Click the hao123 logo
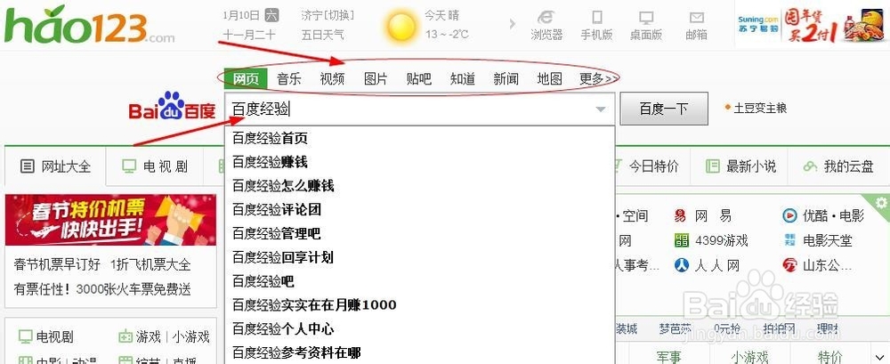890x364 pixels. point(89,25)
